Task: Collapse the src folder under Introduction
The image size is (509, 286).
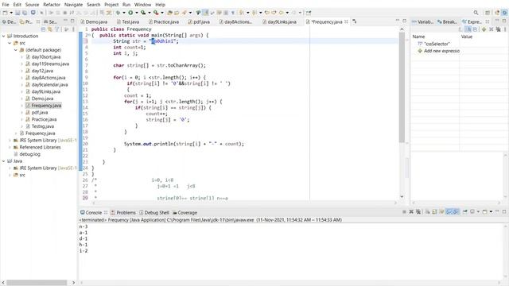Action: tap(10, 43)
